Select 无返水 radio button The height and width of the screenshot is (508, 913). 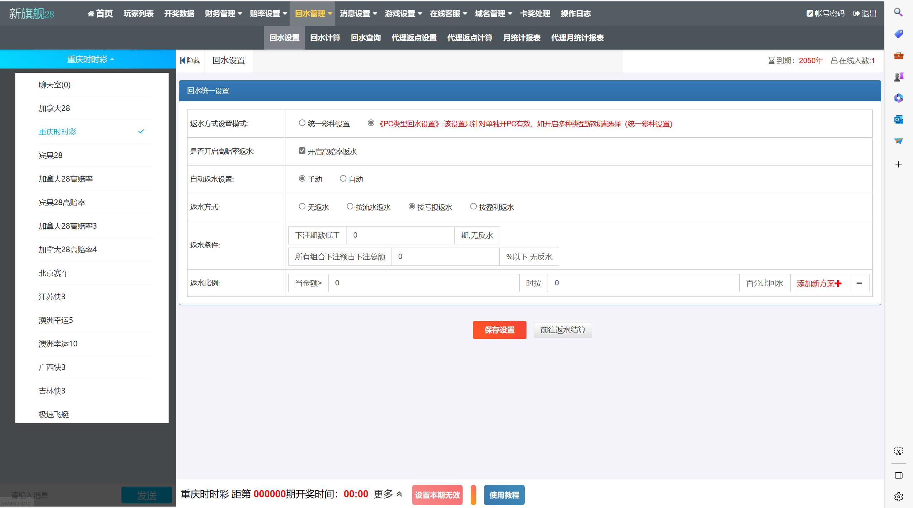(x=302, y=206)
